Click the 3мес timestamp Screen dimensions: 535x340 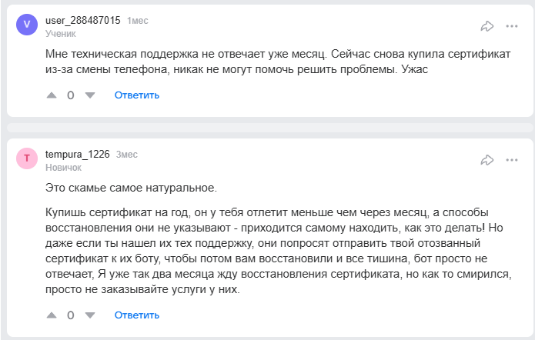click(x=127, y=155)
